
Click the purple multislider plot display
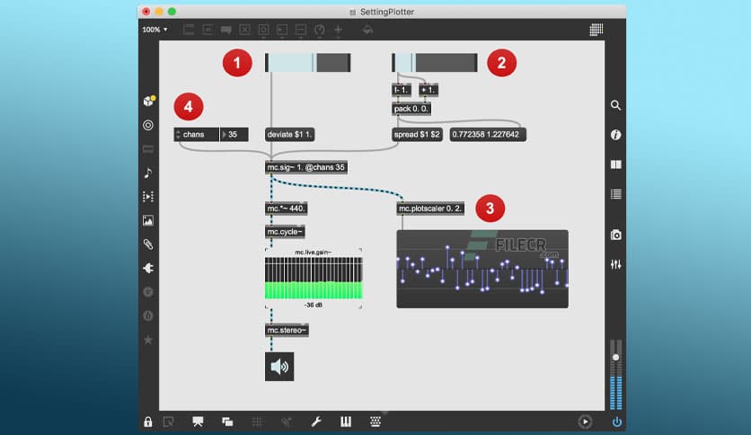point(482,269)
